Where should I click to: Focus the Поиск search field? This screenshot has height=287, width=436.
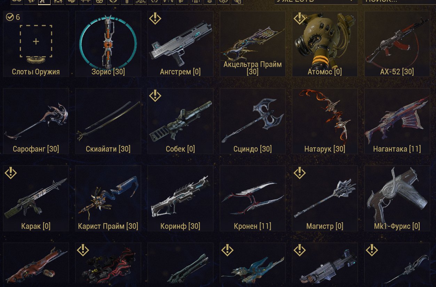click(396, 1)
